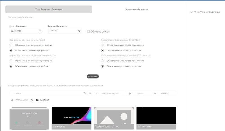Click the ГЛАВНАЯ folder icon
Image resolution: width=225 pixels, height=131 pixels.
(37, 100)
